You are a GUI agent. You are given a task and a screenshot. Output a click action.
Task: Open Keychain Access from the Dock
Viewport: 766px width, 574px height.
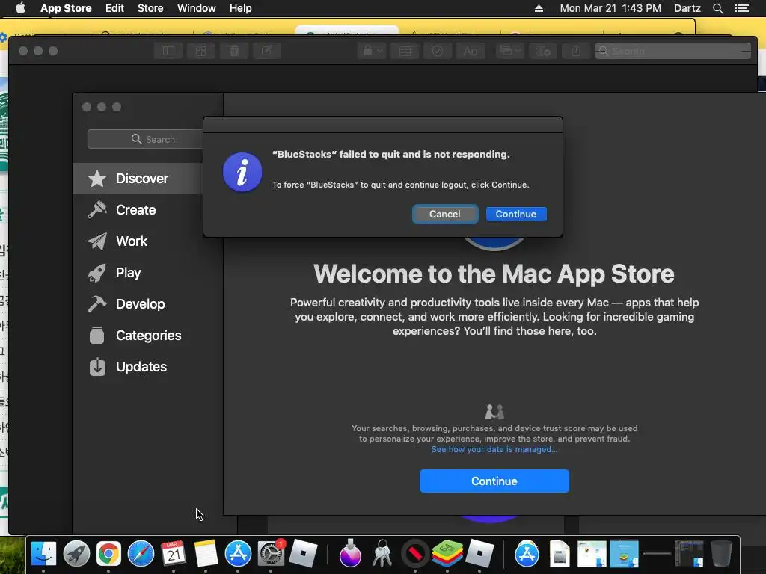382,554
